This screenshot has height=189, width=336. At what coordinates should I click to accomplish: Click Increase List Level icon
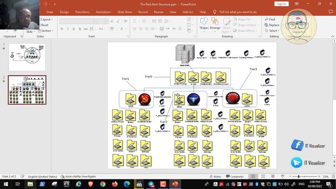tap(160, 21)
